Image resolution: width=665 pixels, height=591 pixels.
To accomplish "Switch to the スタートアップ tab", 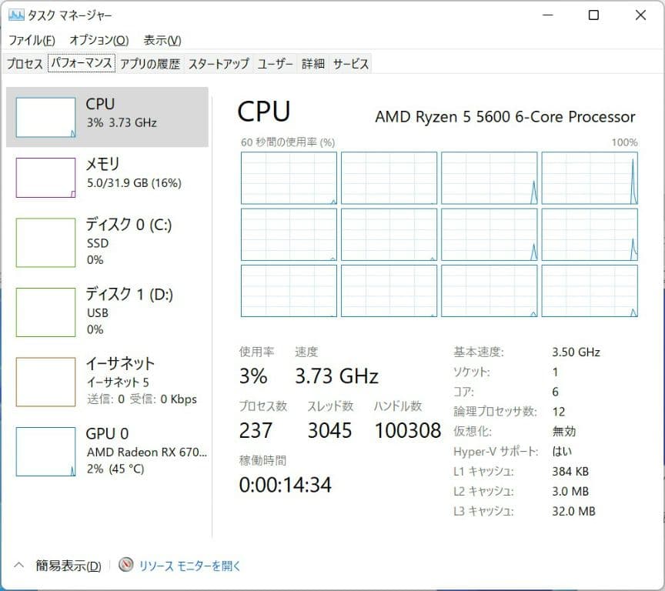I will [x=220, y=65].
